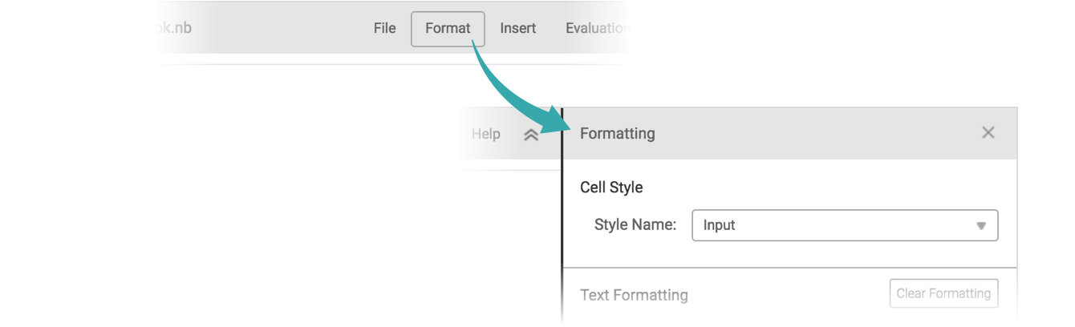Open the Help menu
This screenshot has height=327, width=1075.
point(485,134)
